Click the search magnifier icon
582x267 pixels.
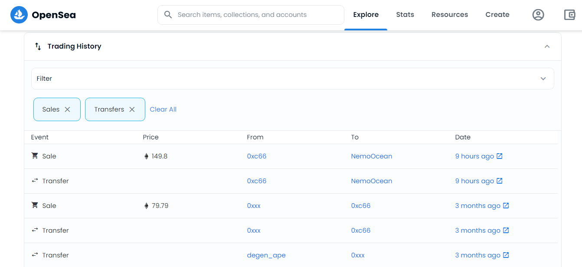click(x=168, y=15)
